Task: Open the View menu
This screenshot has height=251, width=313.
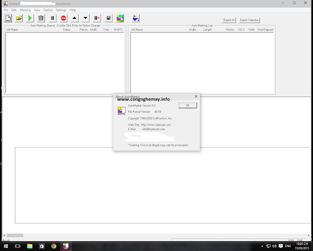Action: tap(37, 10)
